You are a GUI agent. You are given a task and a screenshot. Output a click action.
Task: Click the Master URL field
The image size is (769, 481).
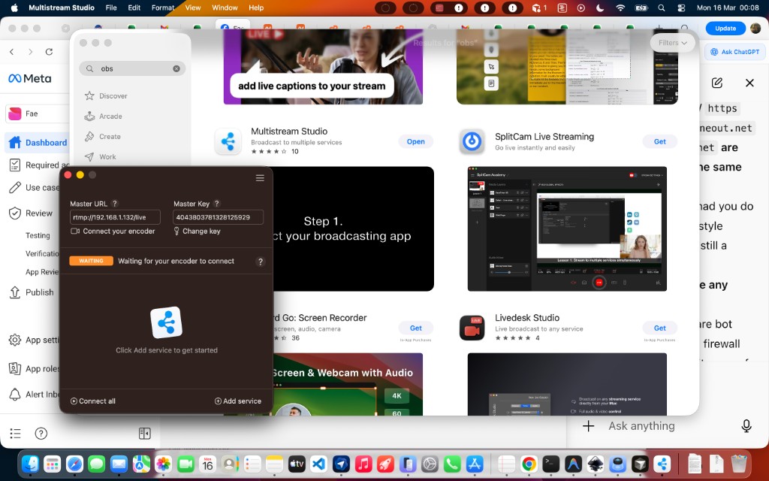click(x=115, y=217)
